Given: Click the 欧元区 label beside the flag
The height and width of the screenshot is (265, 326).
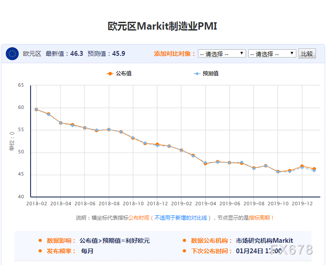Looking at the screenshot, I should pos(32,54).
